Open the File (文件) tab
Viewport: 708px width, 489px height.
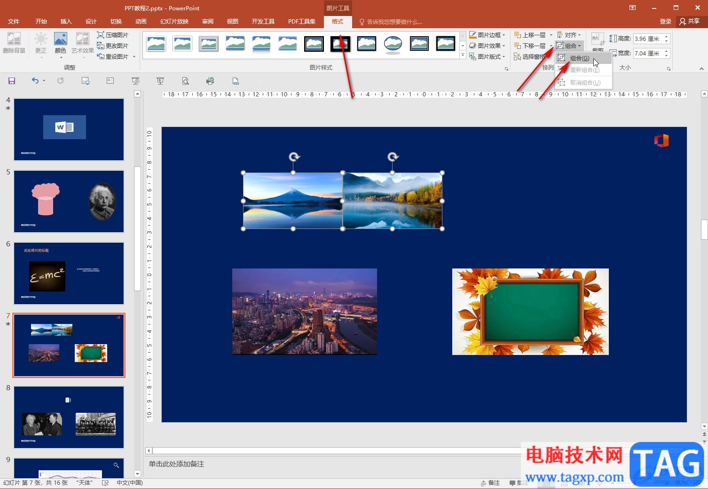tap(14, 21)
